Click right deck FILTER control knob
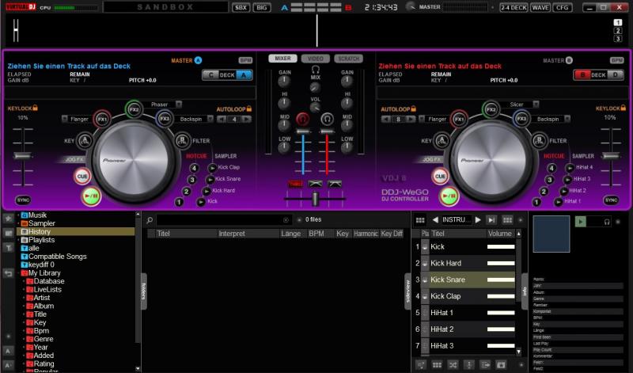This screenshot has width=633, height=373. click(539, 141)
